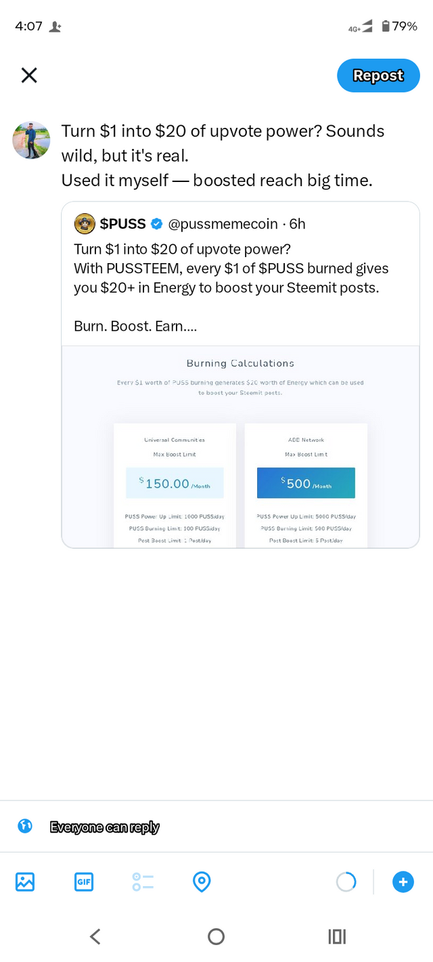Open the GIF picker

pyautogui.click(x=84, y=881)
